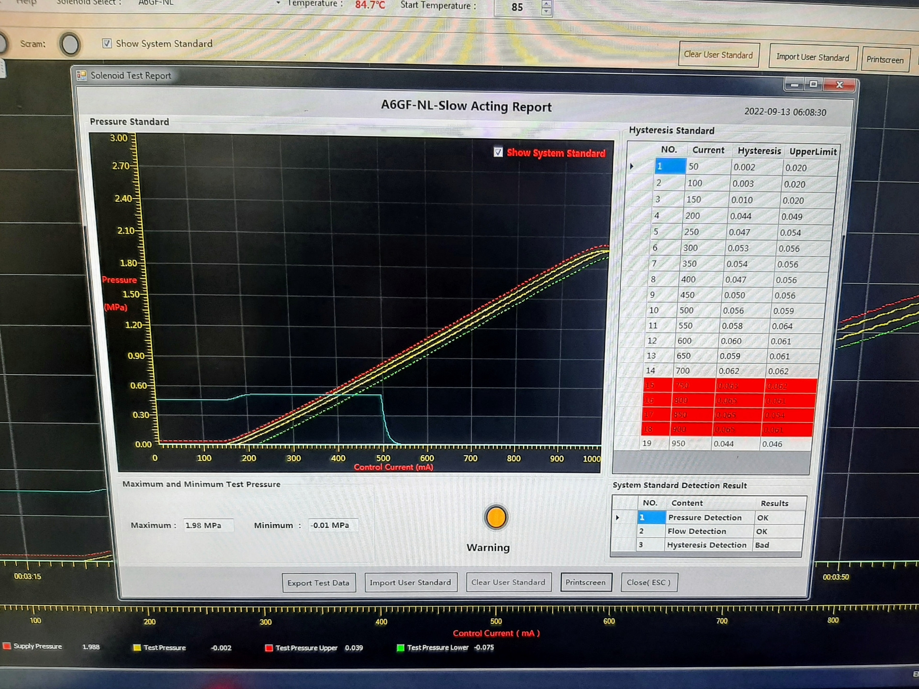This screenshot has height=689, width=919.
Task: Minimize the Solenoid Test Report window
Action: (x=794, y=85)
